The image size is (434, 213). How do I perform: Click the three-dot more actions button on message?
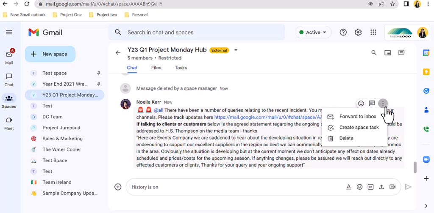[383, 104]
